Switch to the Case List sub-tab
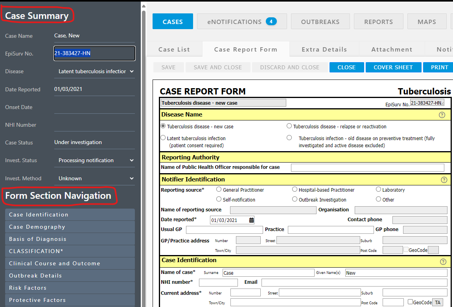The width and height of the screenshot is (453, 307). (174, 50)
